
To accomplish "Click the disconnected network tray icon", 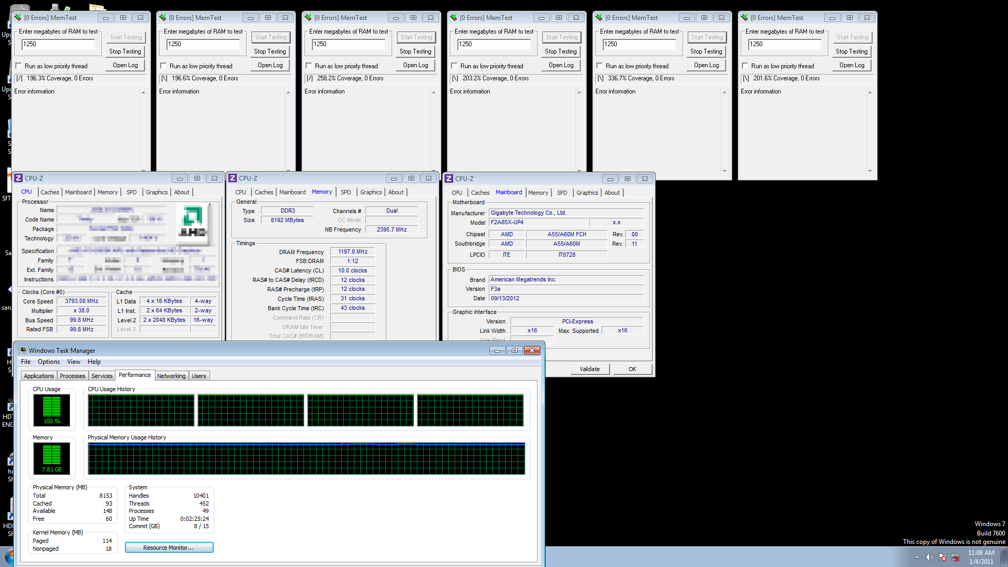I will pos(955,557).
